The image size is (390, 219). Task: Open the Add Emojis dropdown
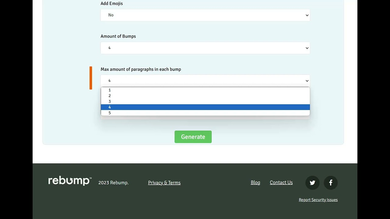pos(205,15)
